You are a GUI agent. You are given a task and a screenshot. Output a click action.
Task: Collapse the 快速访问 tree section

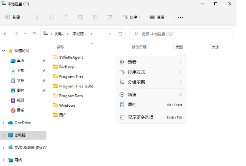point(3,51)
